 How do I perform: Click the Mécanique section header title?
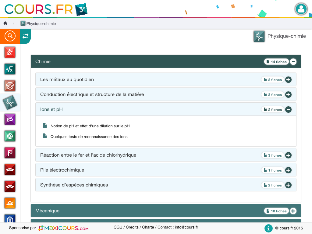click(47, 211)
